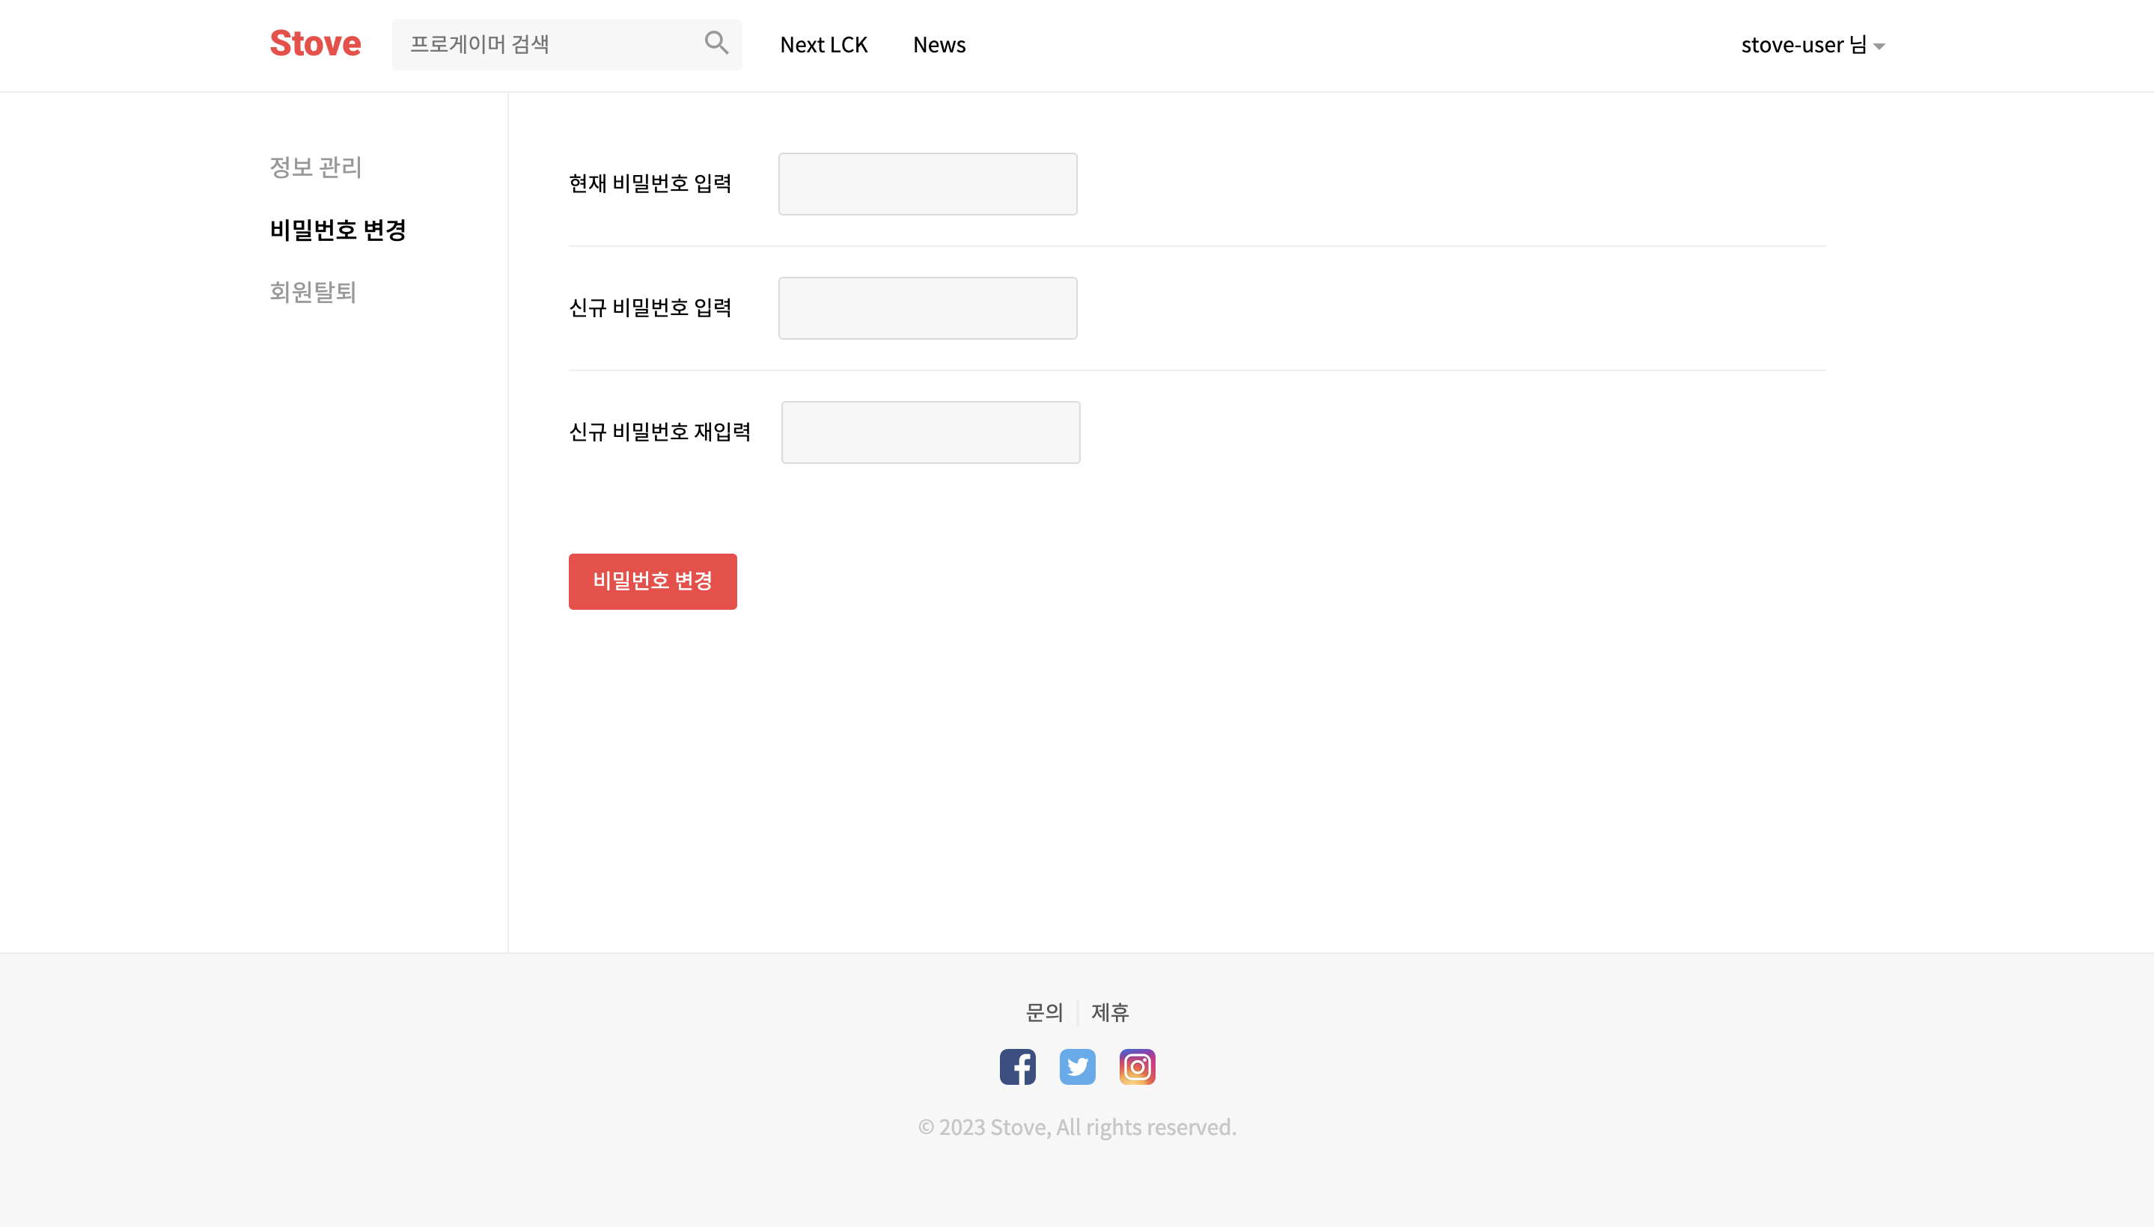
Task: Expand the user menu chevron arrow
Action: click(1880, 46)
